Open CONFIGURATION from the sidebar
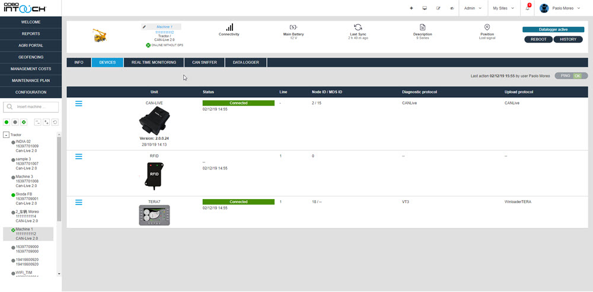The width and height of the screenshot is (593, 292). [31, 92]
